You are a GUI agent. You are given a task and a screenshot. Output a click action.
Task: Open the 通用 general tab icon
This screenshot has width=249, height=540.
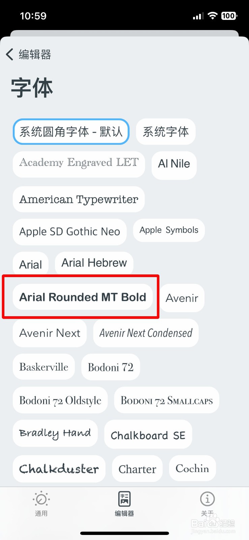(41, 499)
